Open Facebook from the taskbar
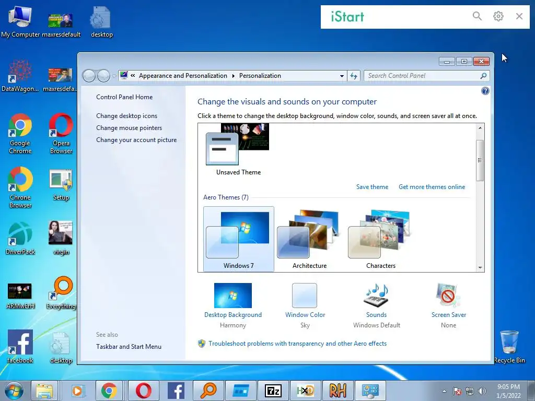The height and width of the screenshot is (401, 535). coord(176,391)
